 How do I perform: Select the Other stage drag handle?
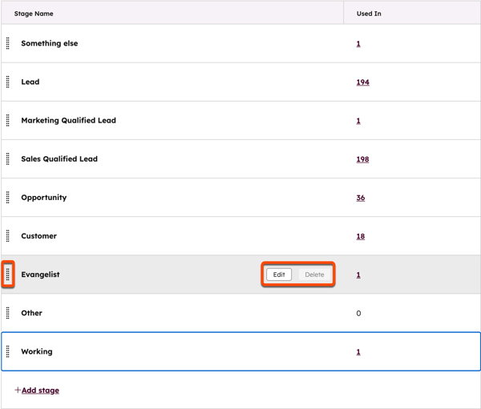coord(8,313)
